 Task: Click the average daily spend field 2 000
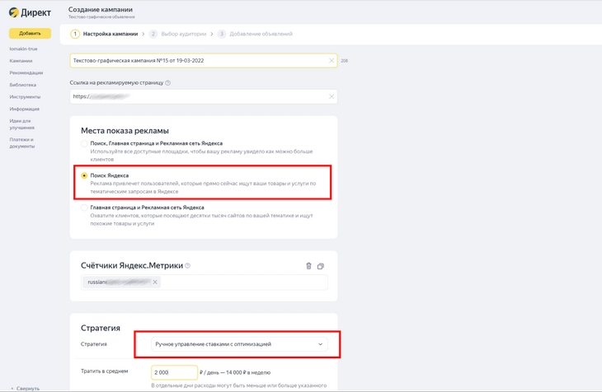(174, 372)
